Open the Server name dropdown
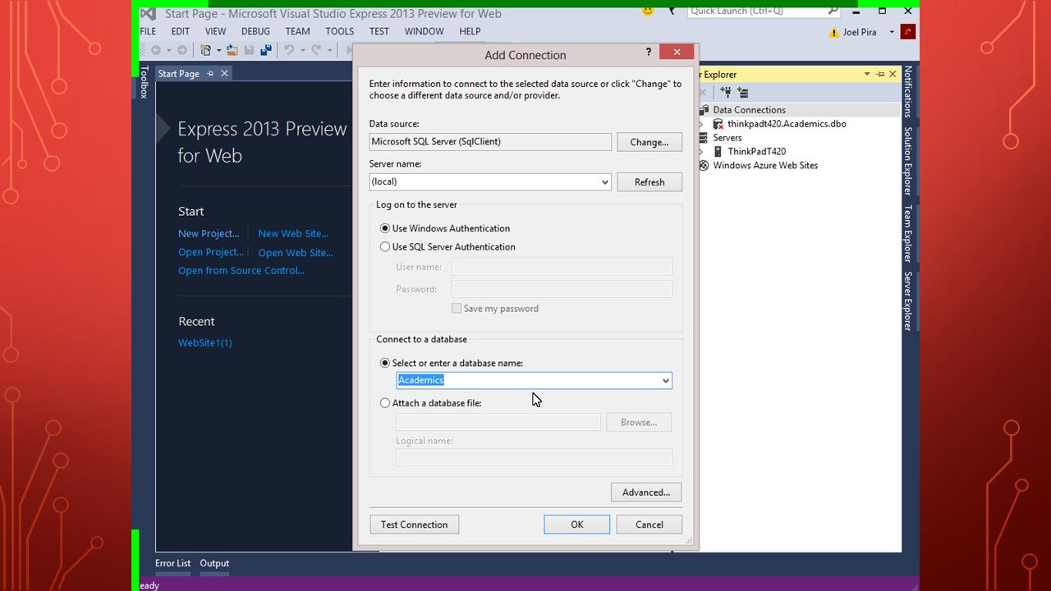 pos(604,182)
